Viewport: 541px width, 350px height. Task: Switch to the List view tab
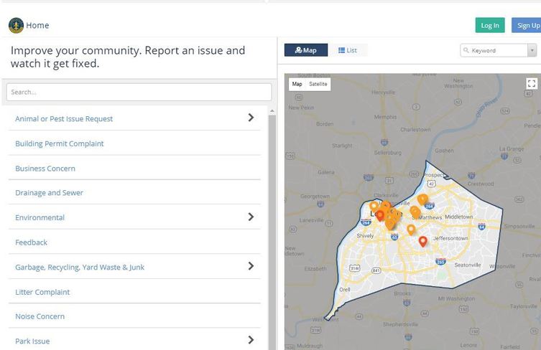point(348,50)
